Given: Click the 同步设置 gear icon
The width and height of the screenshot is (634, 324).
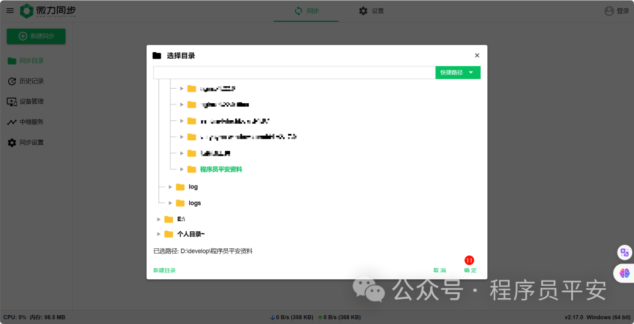Looking at the screenshot, I should coord(12,143).
